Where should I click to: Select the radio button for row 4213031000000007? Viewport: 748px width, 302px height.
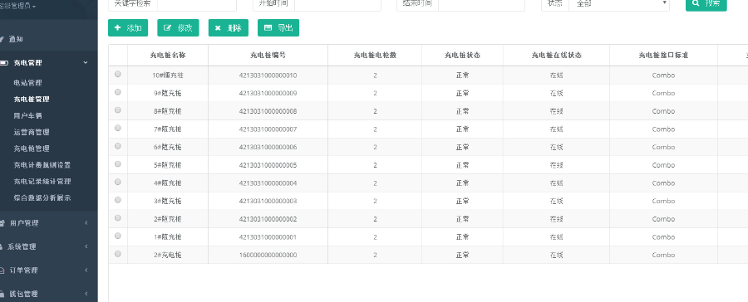point(118,128)
